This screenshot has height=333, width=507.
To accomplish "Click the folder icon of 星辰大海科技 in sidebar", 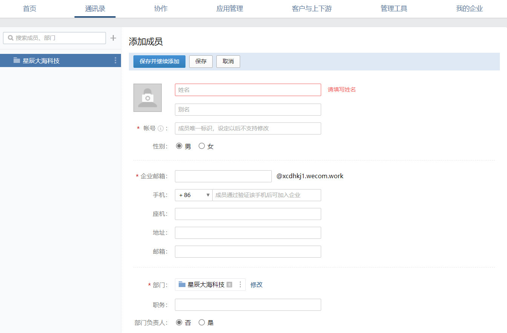I will click(x=17, y=60).
